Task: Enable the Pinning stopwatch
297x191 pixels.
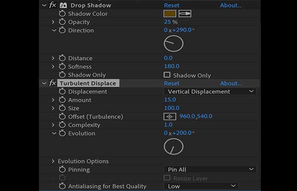Action: pyautogui.click(x=62, y=169)
